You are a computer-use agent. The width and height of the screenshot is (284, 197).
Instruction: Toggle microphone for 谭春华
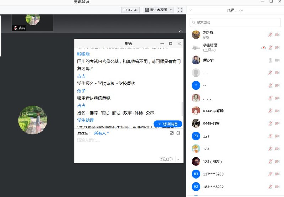[x=270, y=60]
